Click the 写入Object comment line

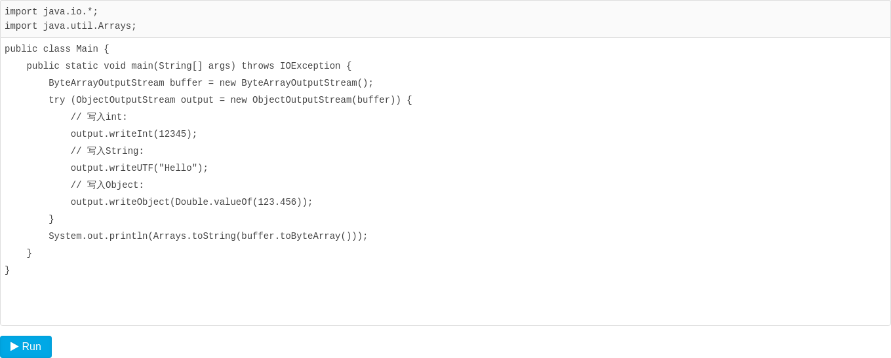pyautogui.click(x=108, y=185)
